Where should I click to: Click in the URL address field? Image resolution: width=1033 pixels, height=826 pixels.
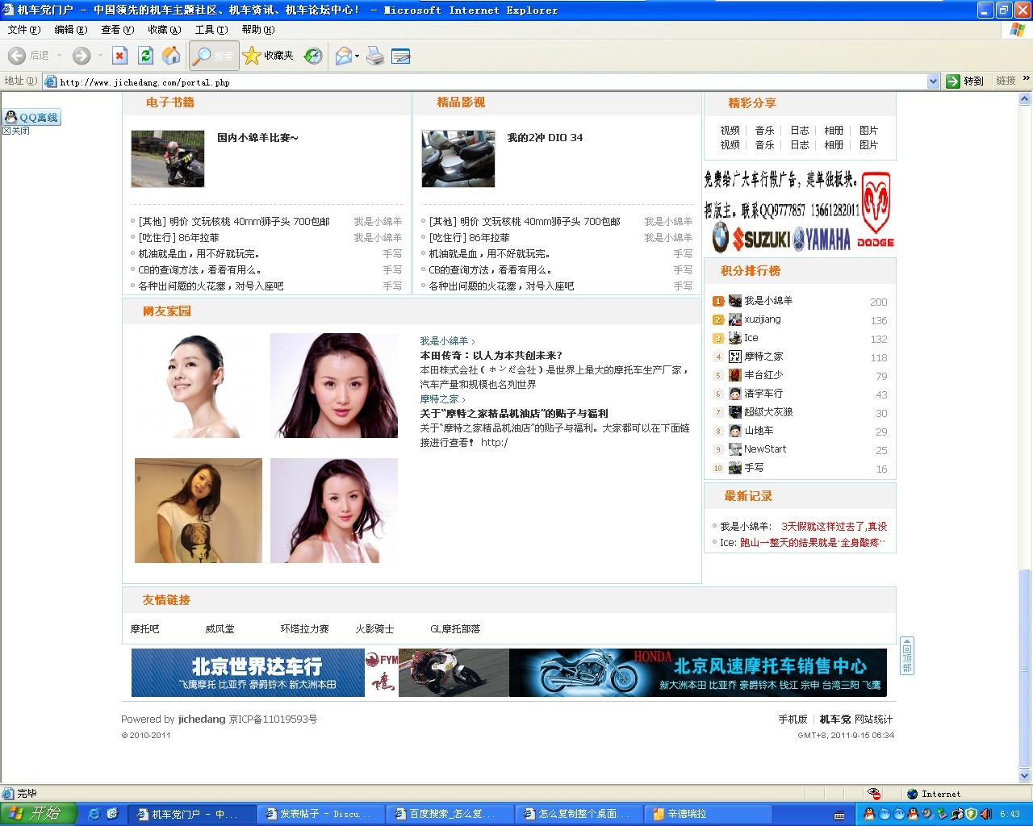[x=492, y=81]
